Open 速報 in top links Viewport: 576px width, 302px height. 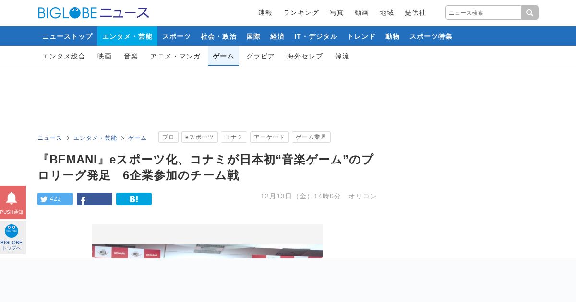[x=265, y=12]
